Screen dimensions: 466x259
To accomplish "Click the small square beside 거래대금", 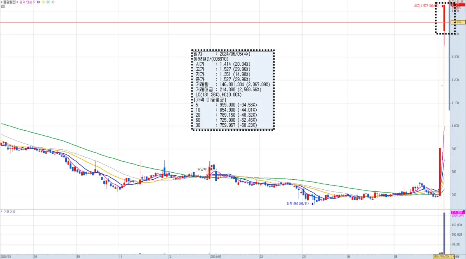I will click(2, 212).
